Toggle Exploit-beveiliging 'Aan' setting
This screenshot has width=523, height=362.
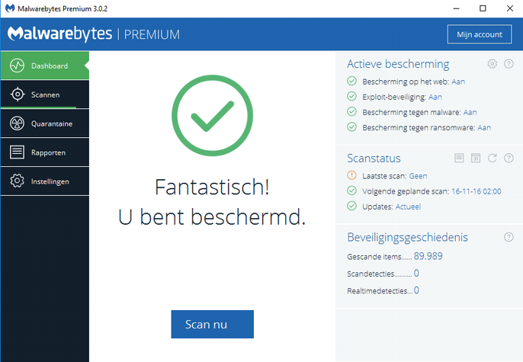[435, 97]
